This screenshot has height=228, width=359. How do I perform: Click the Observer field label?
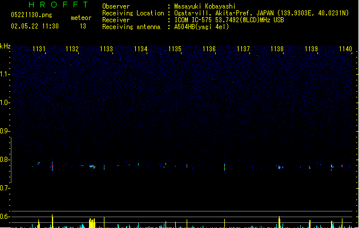[x=116, y=6]
